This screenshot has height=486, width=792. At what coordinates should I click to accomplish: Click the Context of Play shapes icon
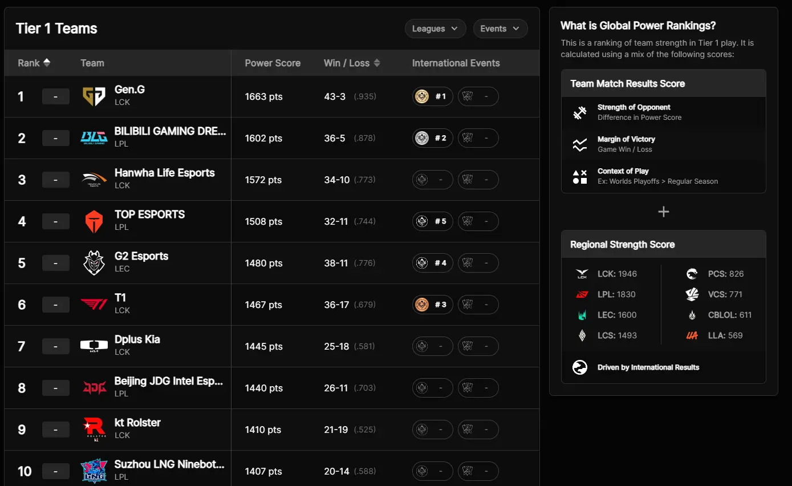(x=580, y=177)
